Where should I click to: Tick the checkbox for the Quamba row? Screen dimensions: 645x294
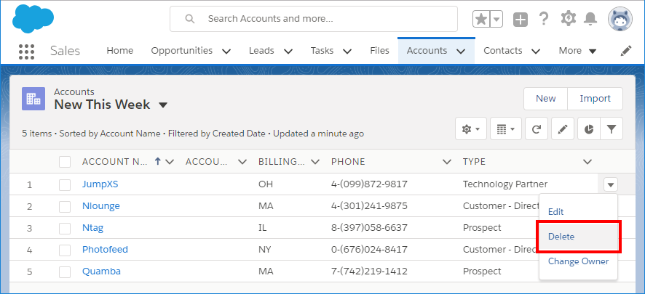65,271
